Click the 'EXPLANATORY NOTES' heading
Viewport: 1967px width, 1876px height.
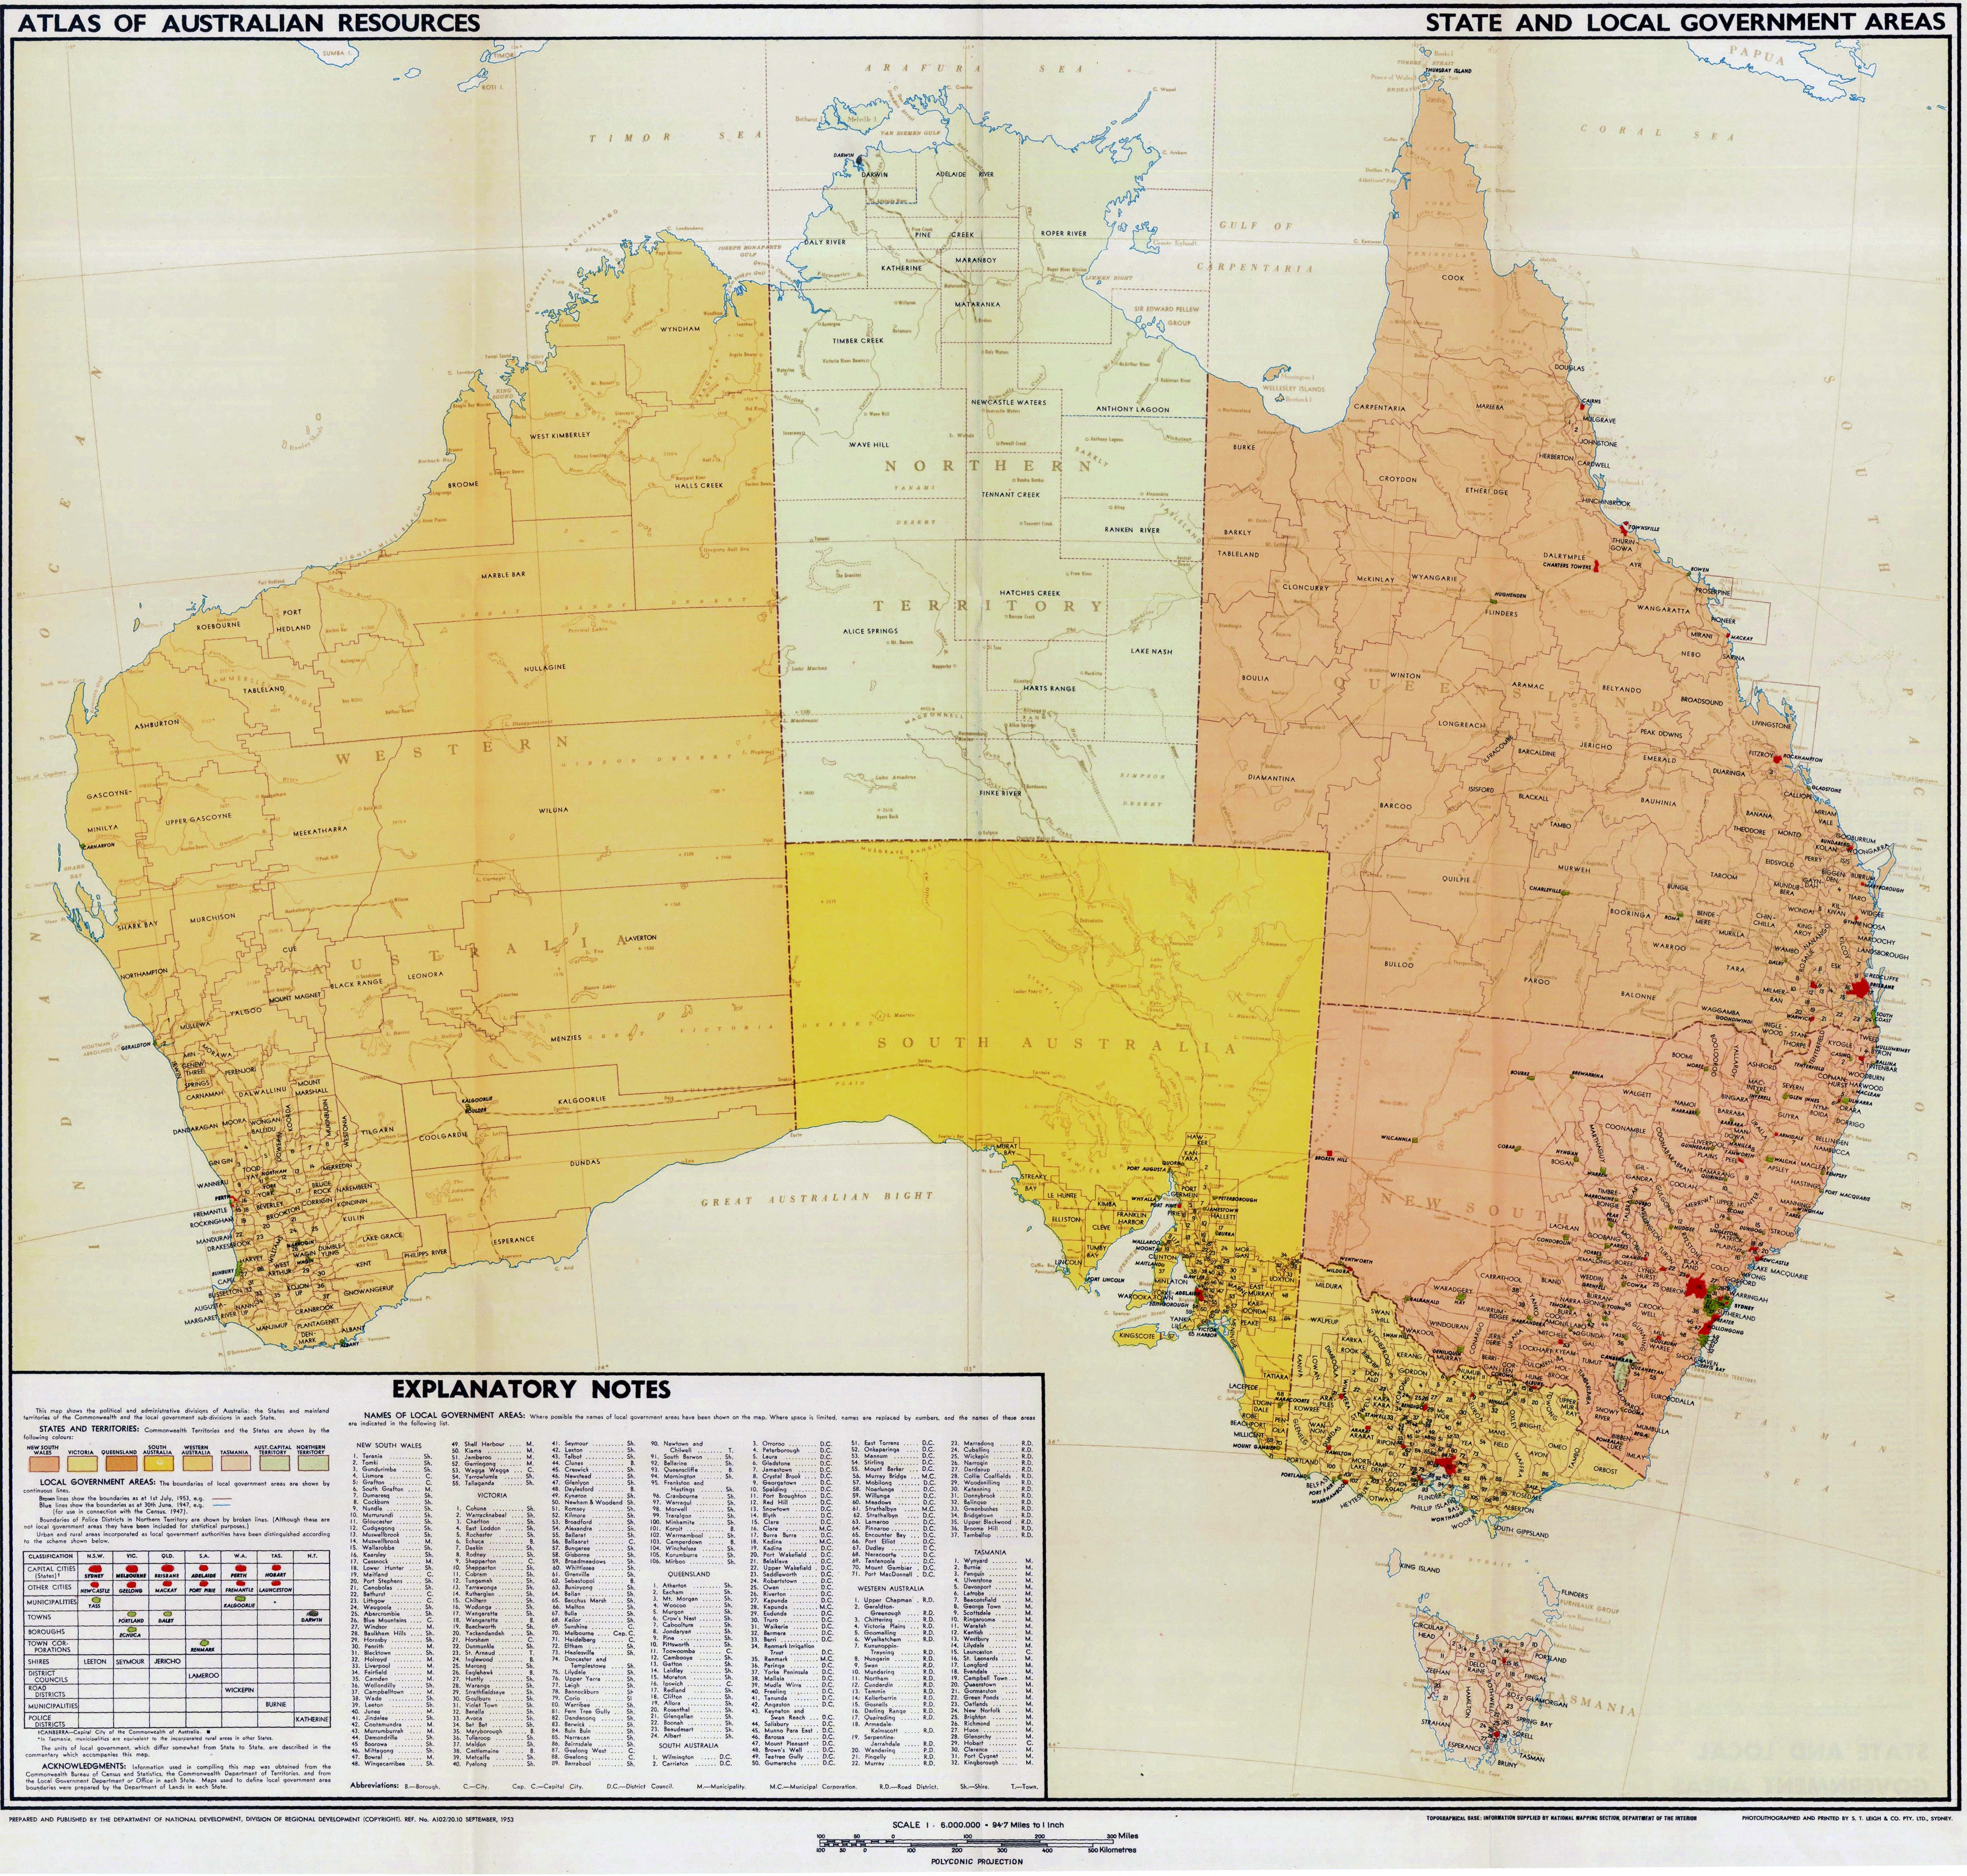coord(531,1389)
